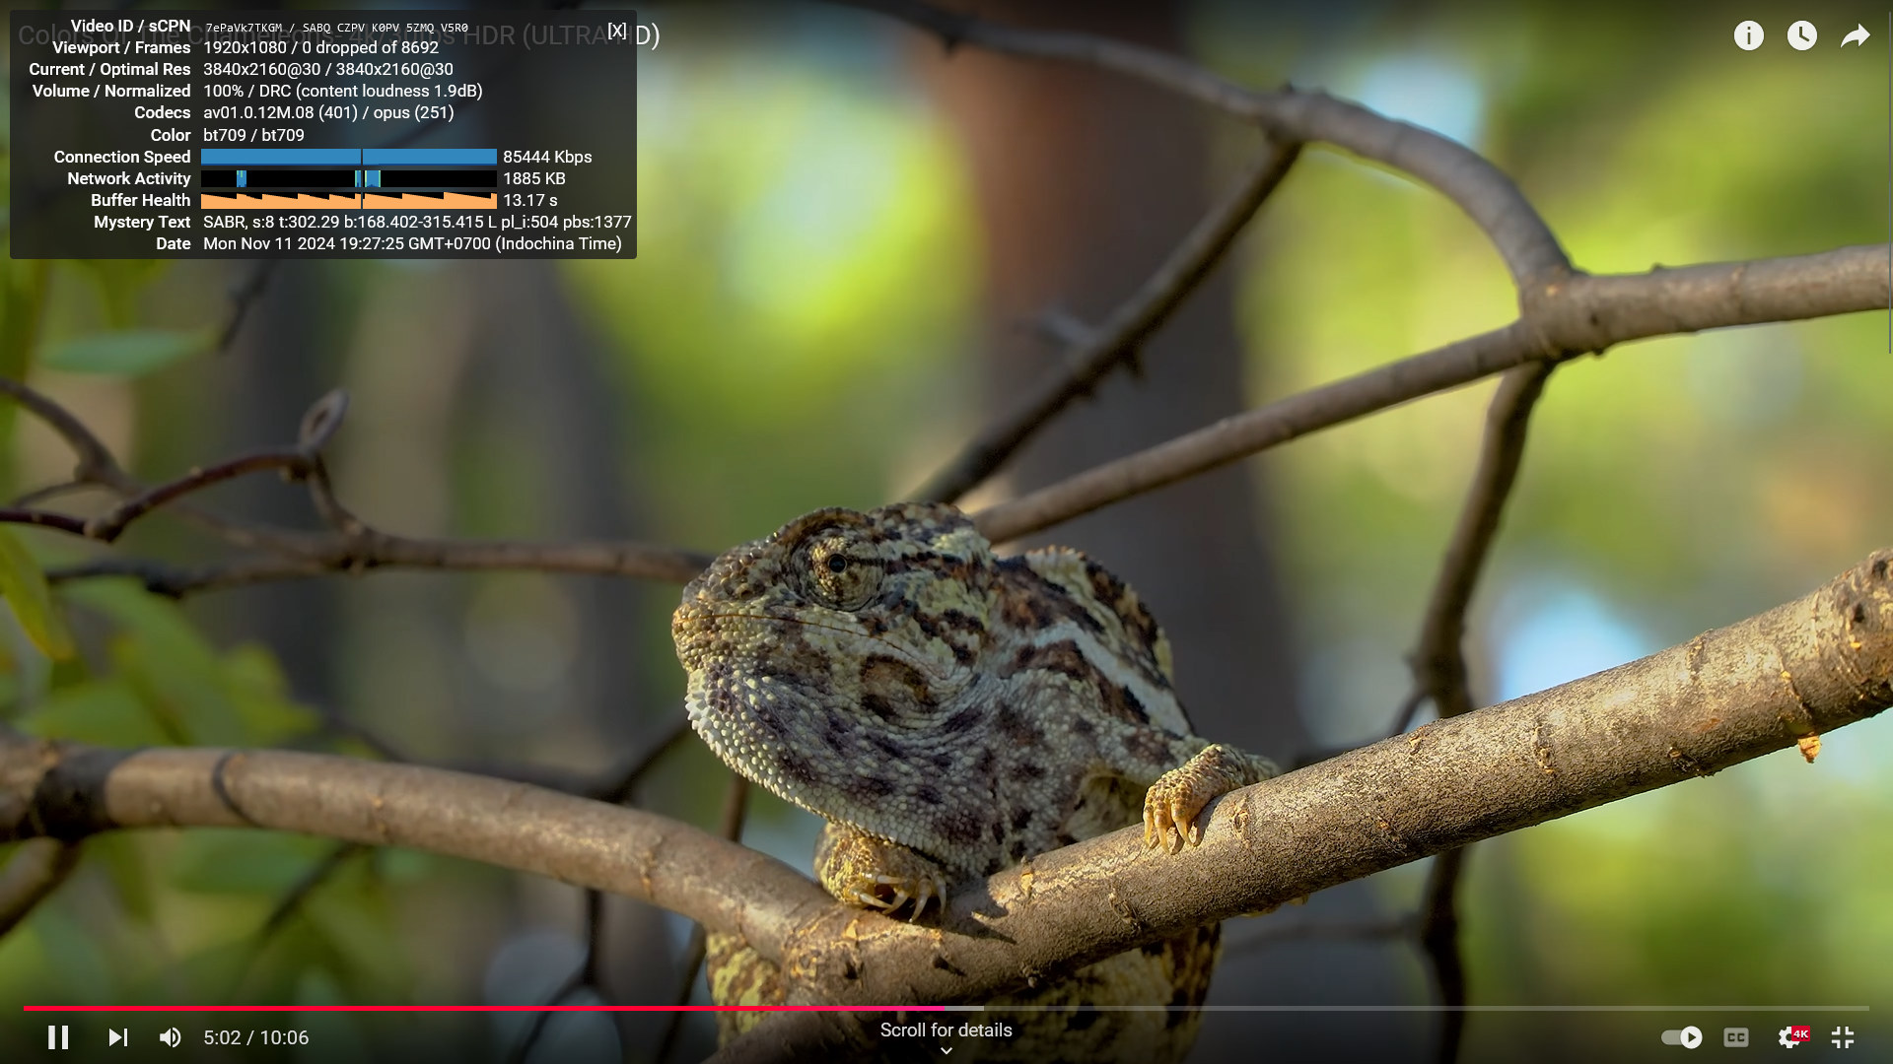Toggle the autoplay switch

[1681, 1037]
